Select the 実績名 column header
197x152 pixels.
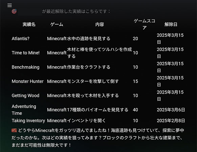point(29,24)
